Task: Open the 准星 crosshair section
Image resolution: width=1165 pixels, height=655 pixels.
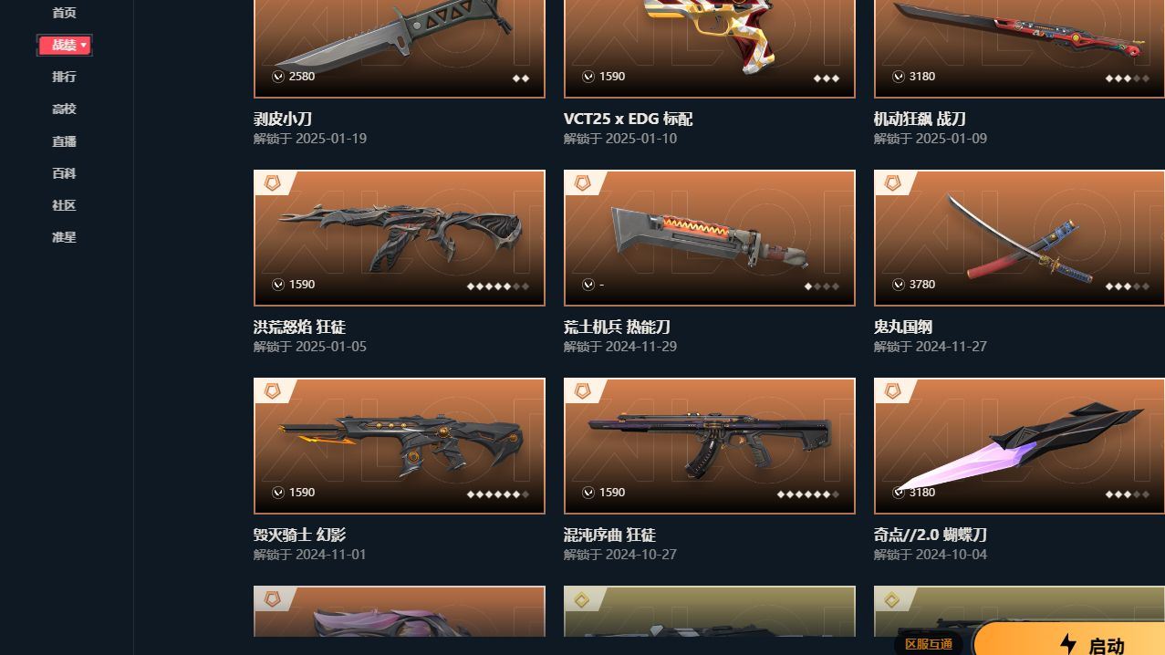Action: tap(64, 237)
